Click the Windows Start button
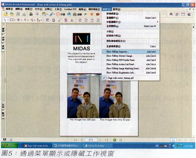 (x=9, y=145)
